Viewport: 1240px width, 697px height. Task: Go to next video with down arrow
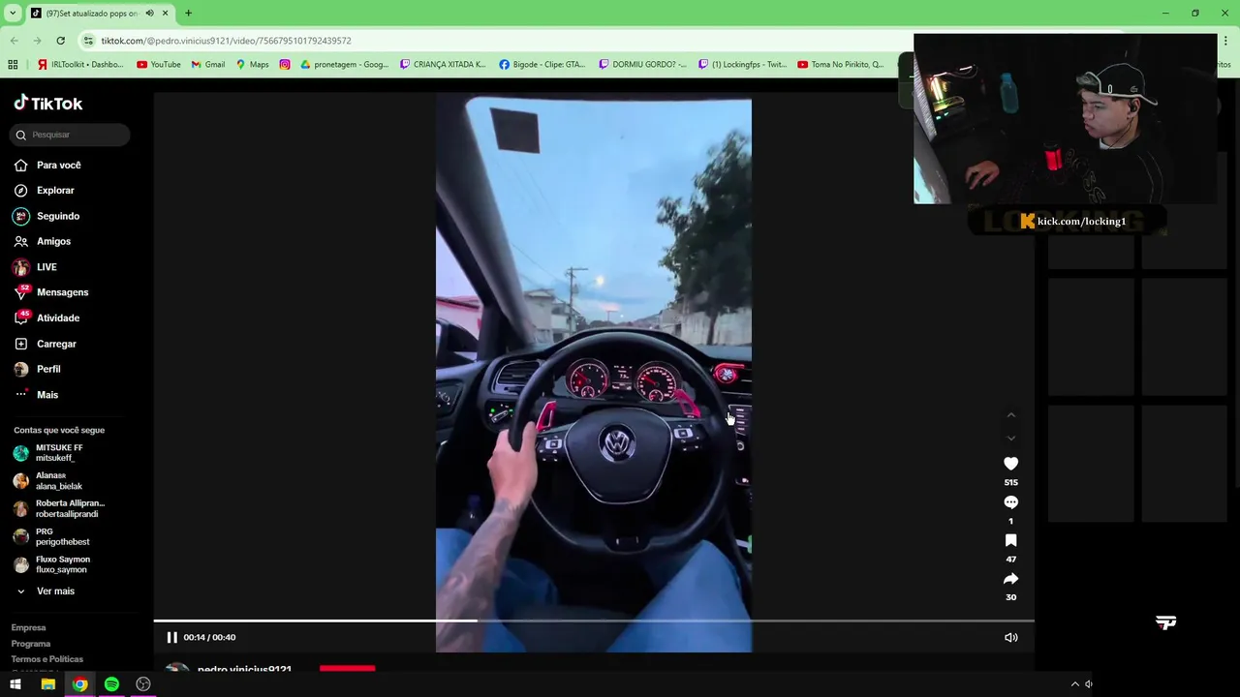(1010, 439)
